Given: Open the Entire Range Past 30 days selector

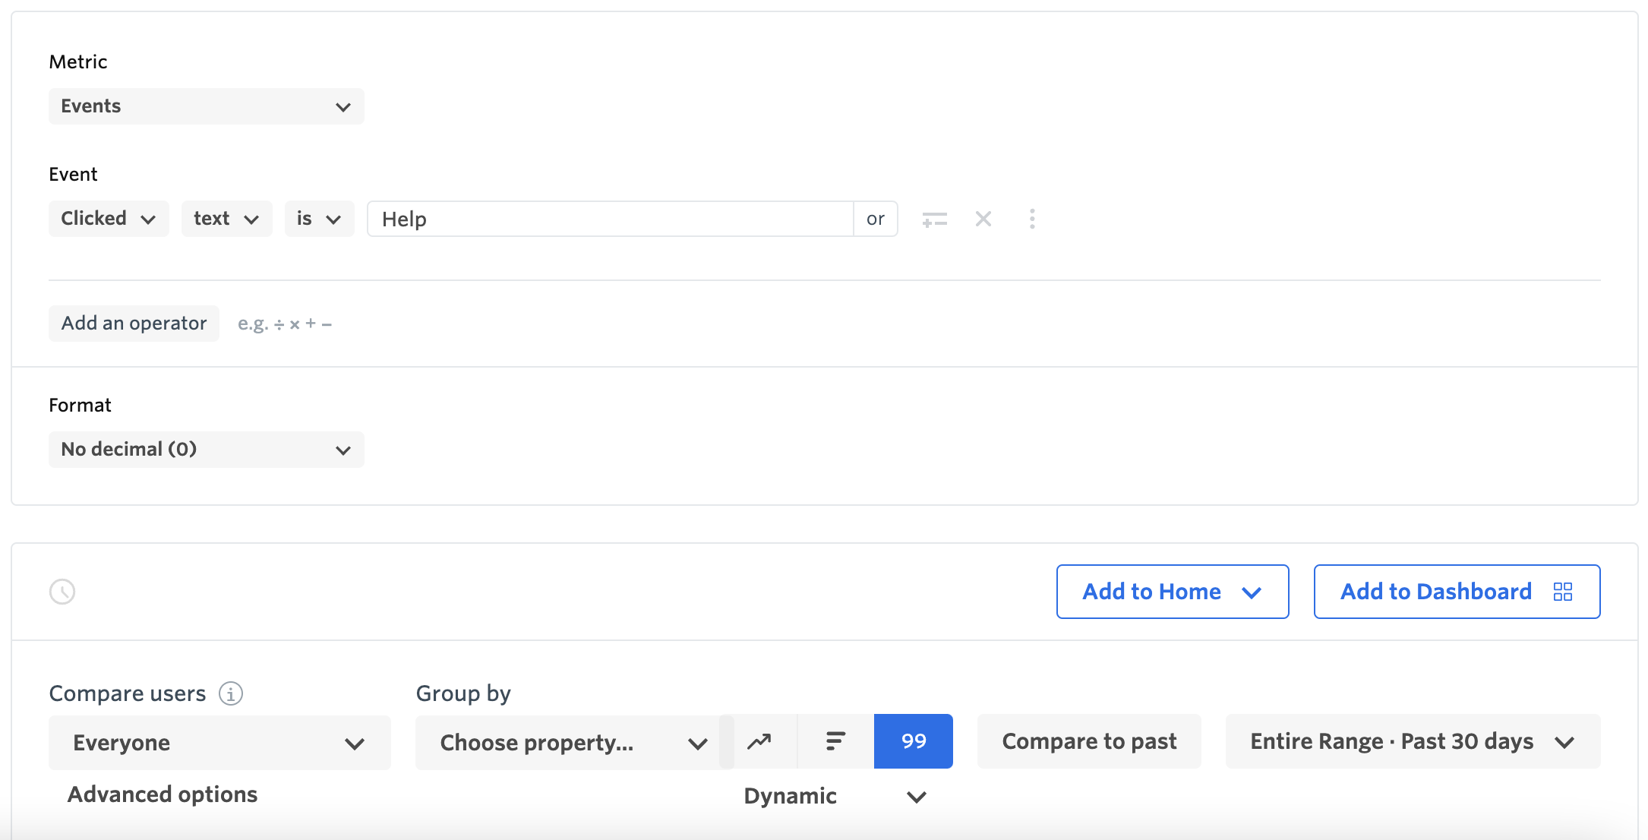Looking at the screenshot, I should point(1413,741).
